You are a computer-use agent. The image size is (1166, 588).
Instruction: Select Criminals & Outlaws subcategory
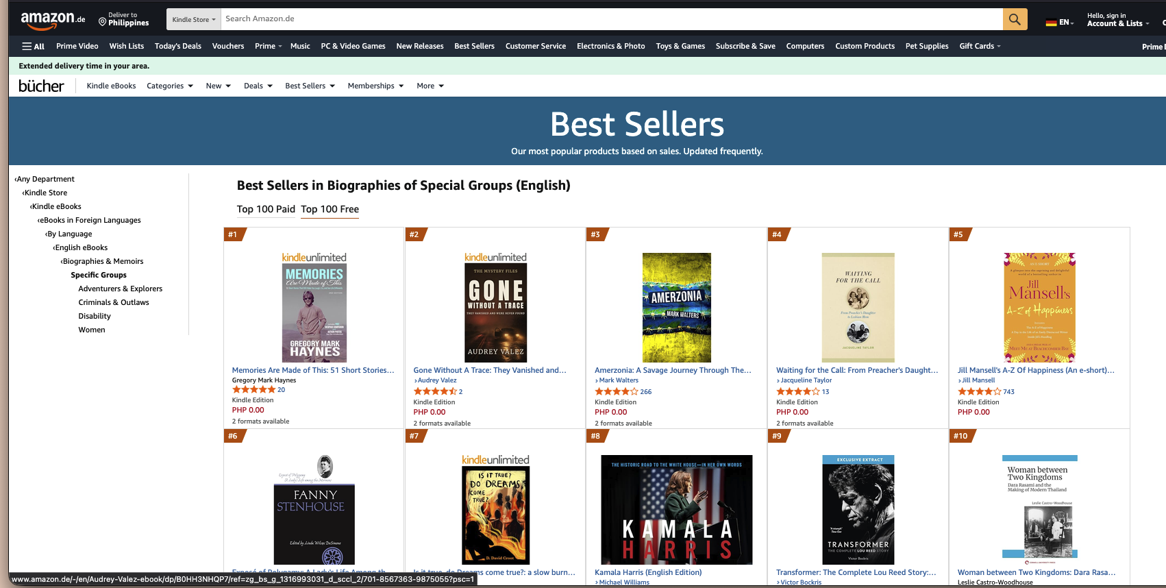point(114,302)
